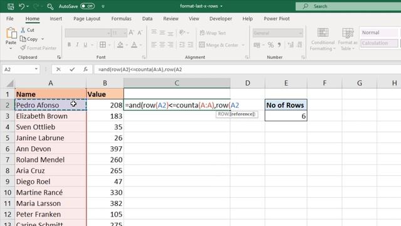Click the Merge & Center button
Screen dimensions: 401x226
[219, 45]
